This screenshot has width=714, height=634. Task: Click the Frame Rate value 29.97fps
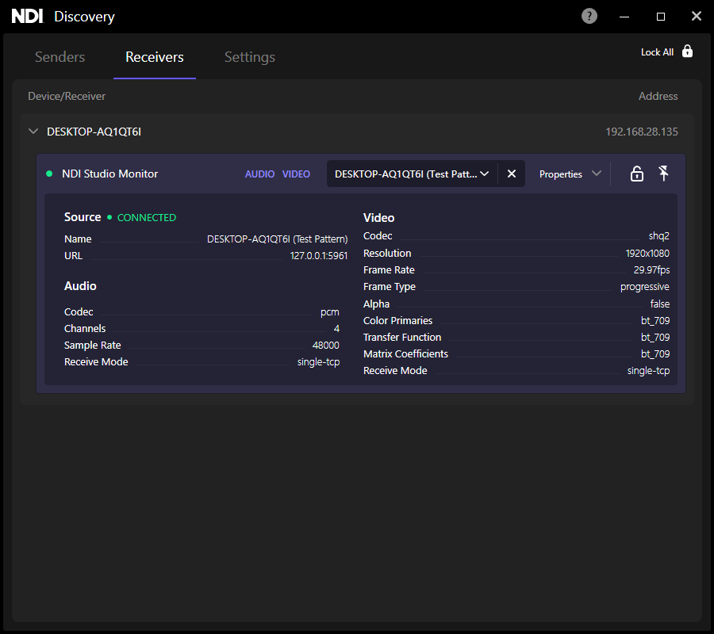[x=651, y=270]
